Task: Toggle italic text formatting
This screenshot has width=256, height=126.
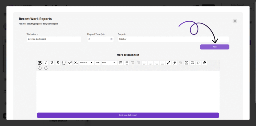Action: (46, 63)
